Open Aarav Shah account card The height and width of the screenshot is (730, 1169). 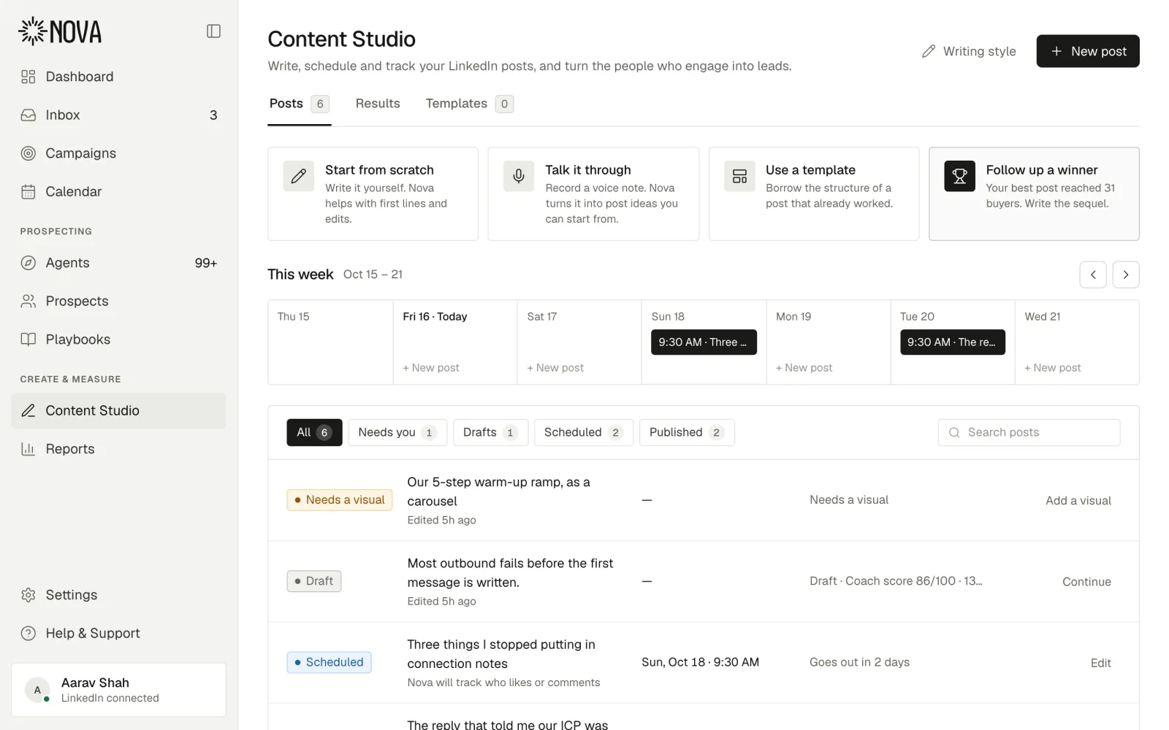coord(118,690)
